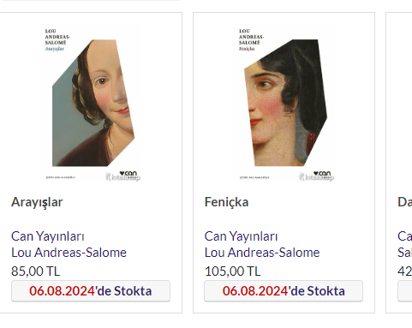Click author name printed on Feniçka cover
The image size is (412, 328).
[x=251, y=37]
